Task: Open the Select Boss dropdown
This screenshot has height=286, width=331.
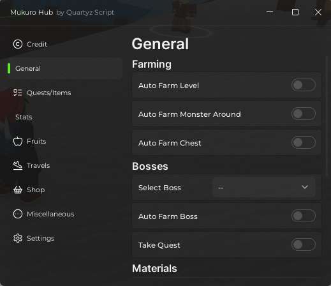Action: (264, 187)
